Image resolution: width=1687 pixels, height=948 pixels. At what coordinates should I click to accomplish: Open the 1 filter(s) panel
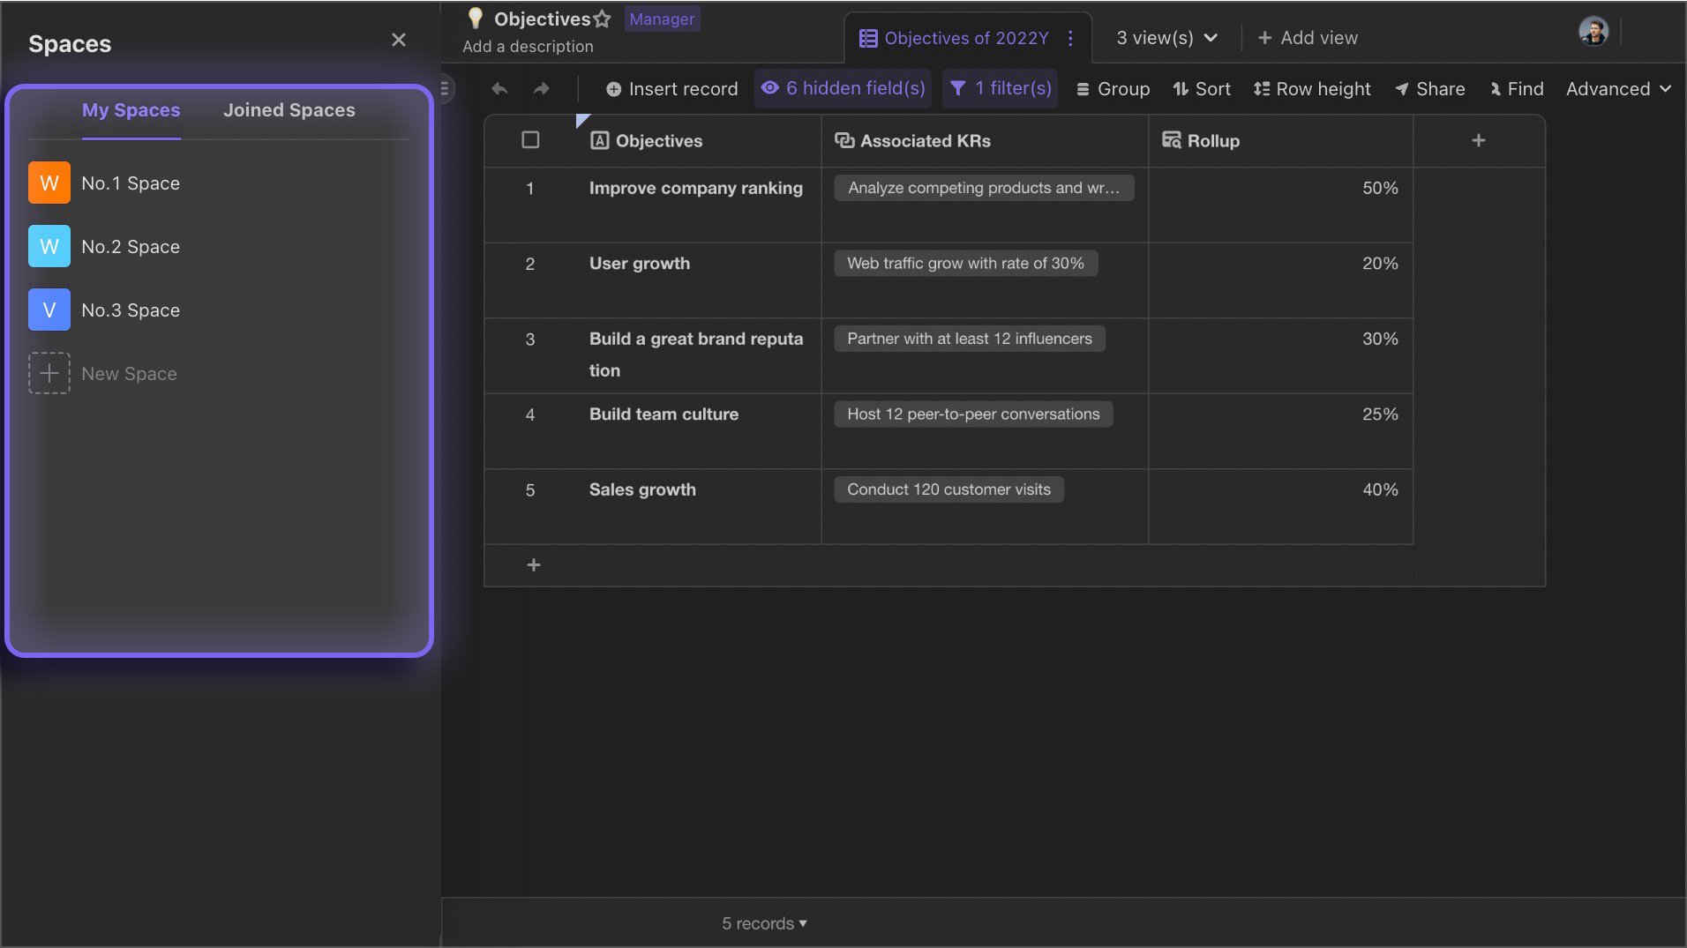(1000, 88)
